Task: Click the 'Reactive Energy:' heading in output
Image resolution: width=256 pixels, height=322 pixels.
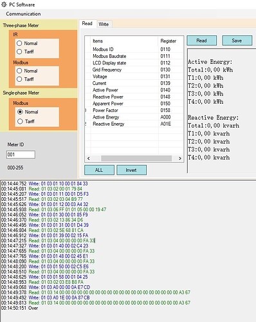Action: pos(214,118)
